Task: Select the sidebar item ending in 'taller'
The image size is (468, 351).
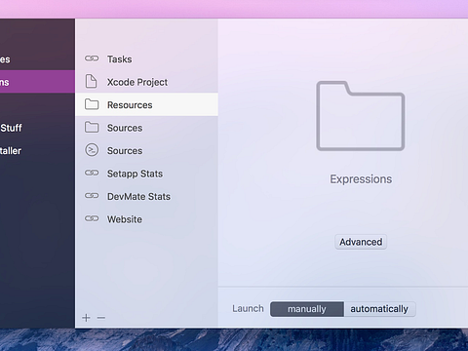Action: (37, 150)
